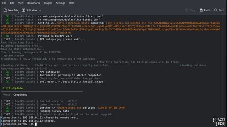Click the green DietPi-Update heading
Viewport: 227px width, 127px height.
13,88
